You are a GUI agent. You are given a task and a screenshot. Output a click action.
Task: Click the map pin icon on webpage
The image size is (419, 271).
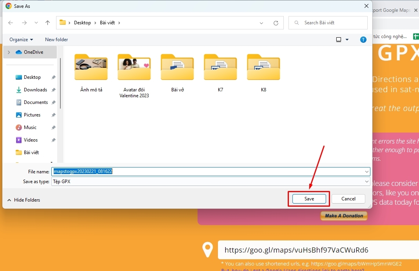pyautogui.click(x=208, y=249)
